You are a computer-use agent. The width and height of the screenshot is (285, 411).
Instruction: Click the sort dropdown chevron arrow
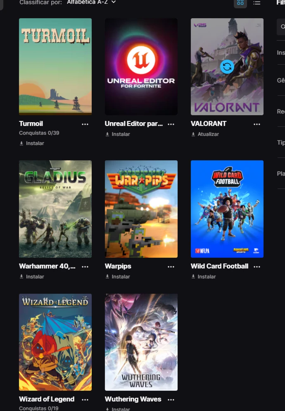[x=113, y=2]
